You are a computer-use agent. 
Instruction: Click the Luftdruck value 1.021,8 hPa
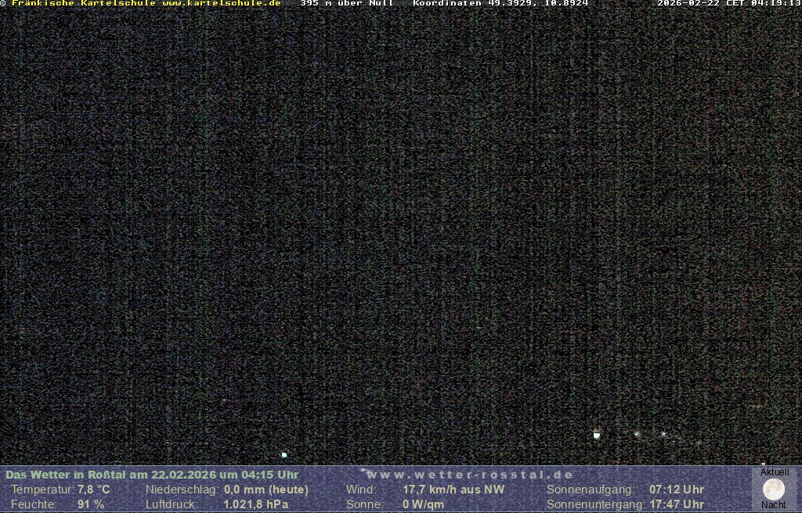pyautogui.click(x=256, y=504)
